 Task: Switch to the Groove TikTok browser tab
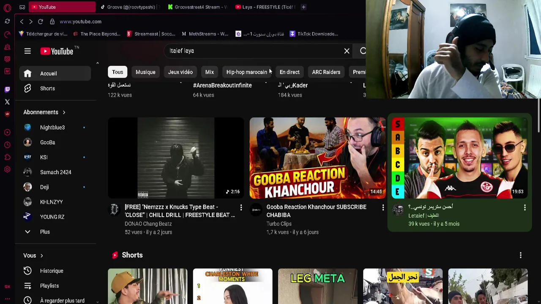point(130,7)
